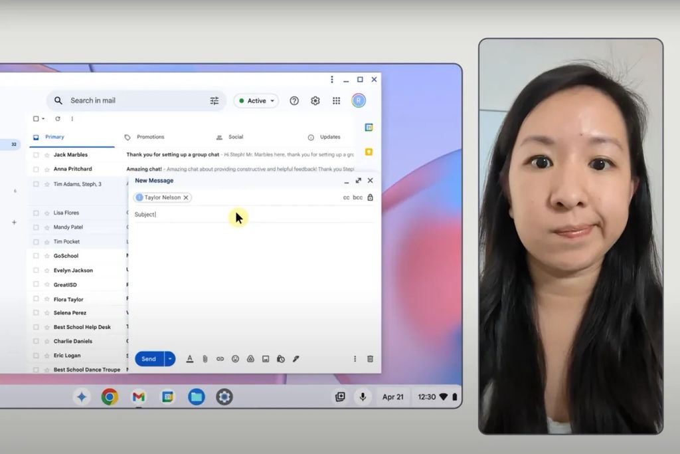Expand the select conversations dropdown arrow

pos(42,118)
